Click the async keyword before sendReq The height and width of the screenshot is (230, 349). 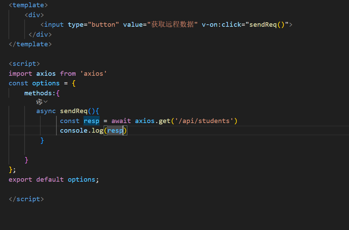click(x=46, y=111)
